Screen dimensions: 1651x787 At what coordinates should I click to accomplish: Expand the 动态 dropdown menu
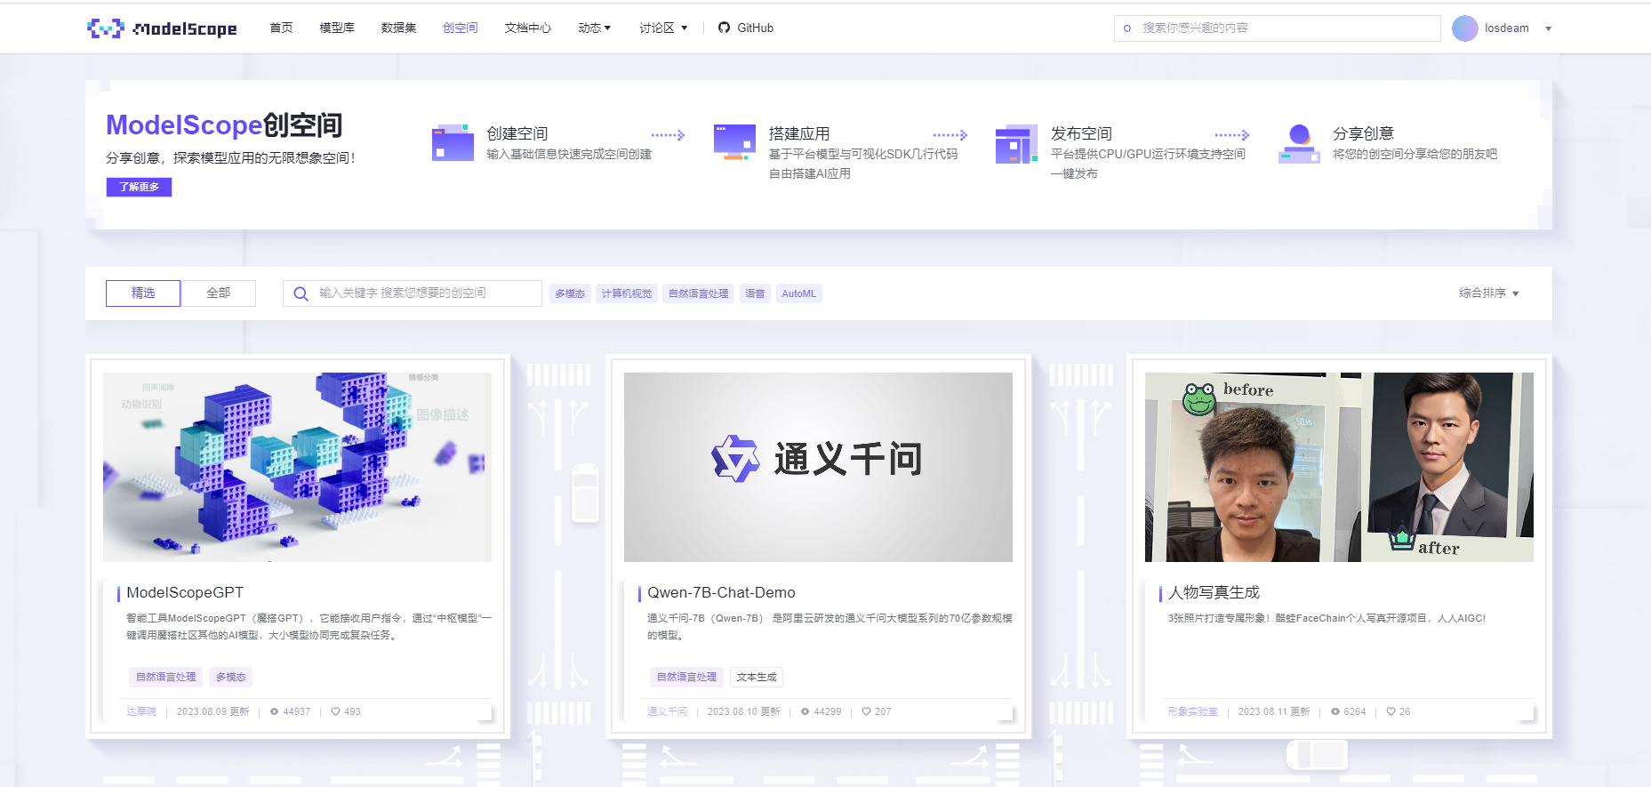pyautogui.click(x=595, y=28)
